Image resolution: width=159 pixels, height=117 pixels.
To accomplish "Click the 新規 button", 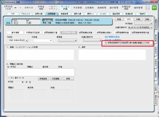I will pyautogui.click(x=118, y=19).
